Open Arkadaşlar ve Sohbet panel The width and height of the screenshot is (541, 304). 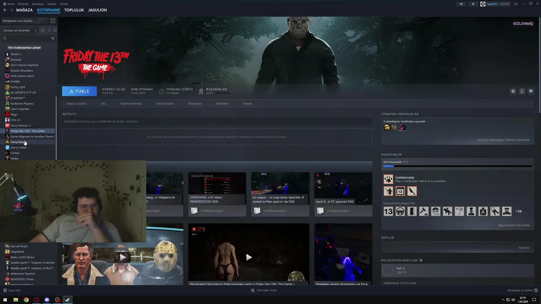522,290
